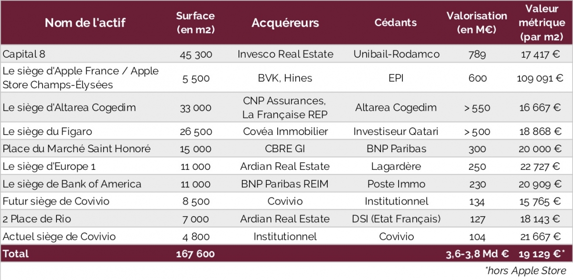This screenshot has height=280, width=573.
Task: Click the 'Covéa Immobilier' buyer cell
Action: click(285, 132)
